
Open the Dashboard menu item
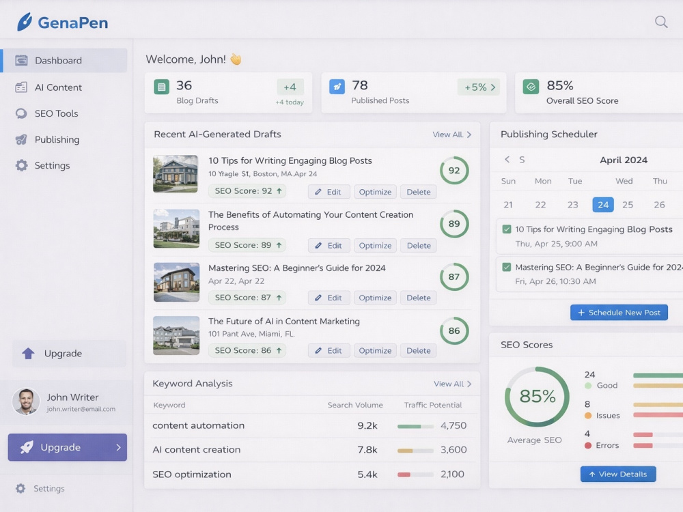tap(65, 60)
